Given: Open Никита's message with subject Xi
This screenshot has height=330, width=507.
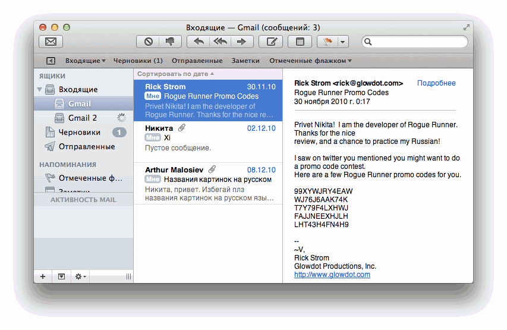Looking at the screenshot, I should (208, 142).
